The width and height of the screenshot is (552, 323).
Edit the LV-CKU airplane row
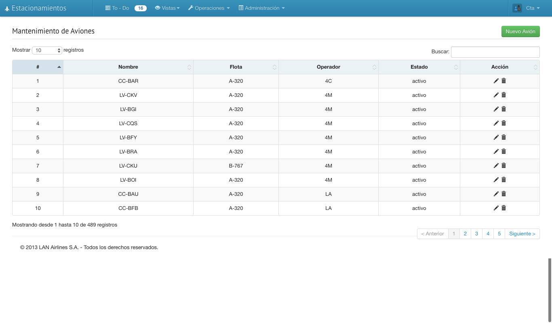coord(496,166)
